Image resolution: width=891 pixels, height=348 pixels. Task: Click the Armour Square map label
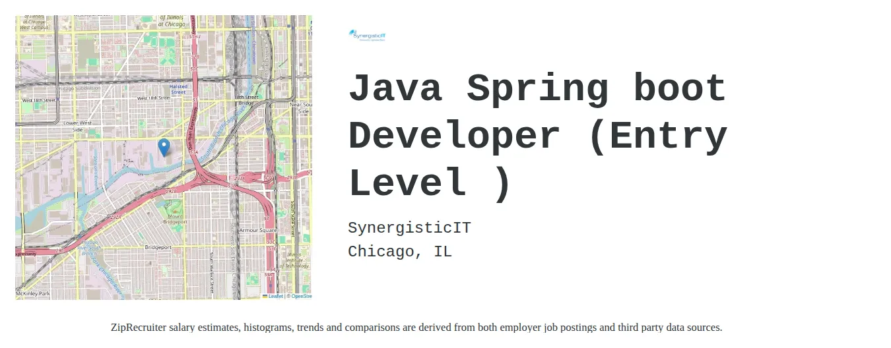[257, 230]
